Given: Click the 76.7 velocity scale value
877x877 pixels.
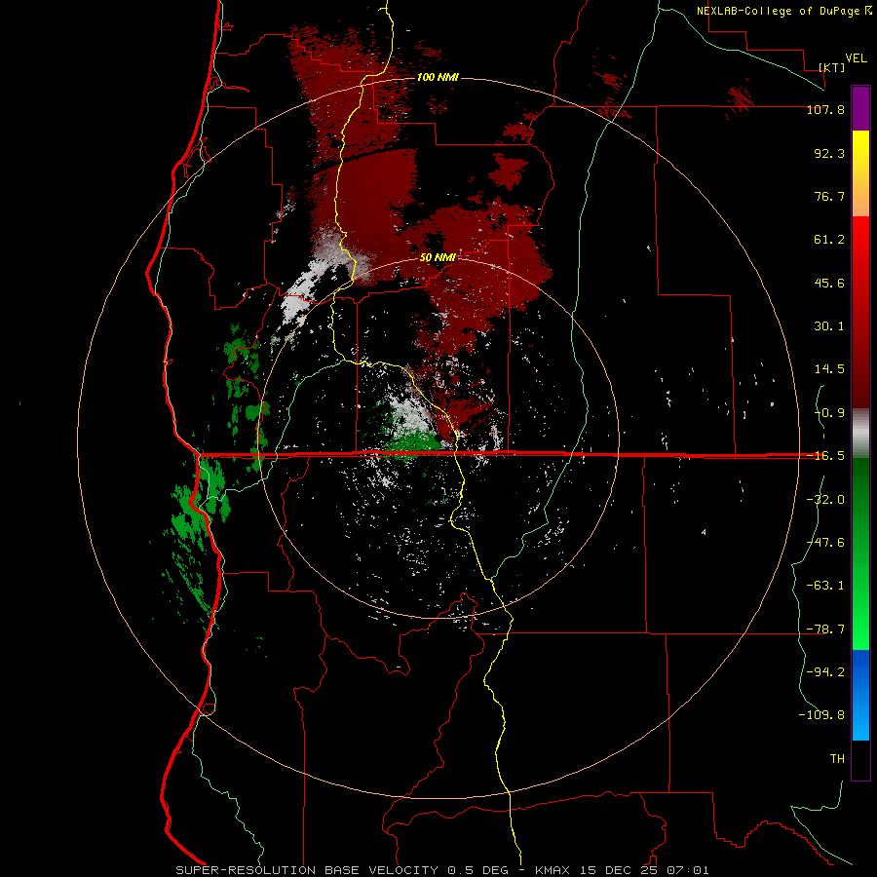Looking at the screenshot, I should tap(829, 196).
